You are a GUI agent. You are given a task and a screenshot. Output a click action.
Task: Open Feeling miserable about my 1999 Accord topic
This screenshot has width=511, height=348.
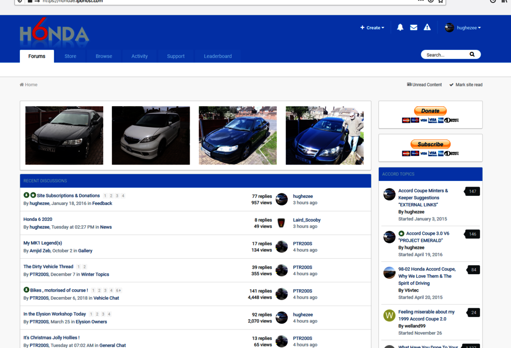coord(426,315)
